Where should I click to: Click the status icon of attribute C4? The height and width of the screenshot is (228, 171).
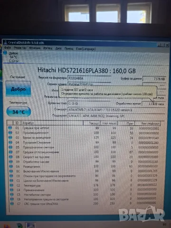[x=12, y=190]
